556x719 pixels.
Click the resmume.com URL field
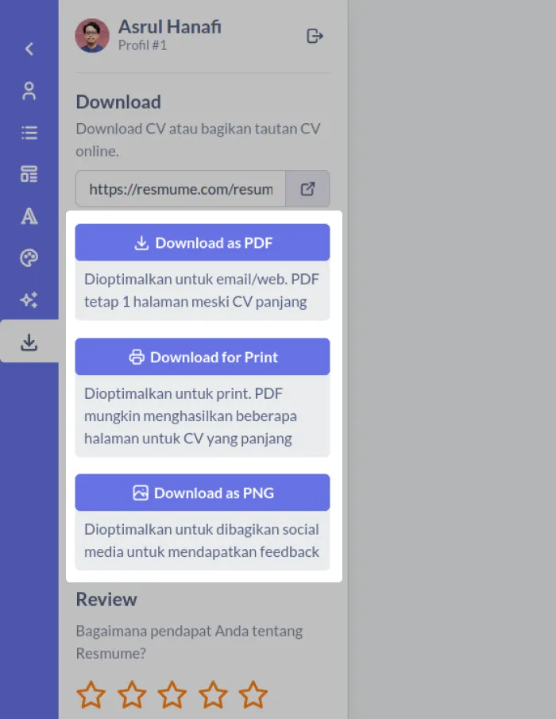[180, 188]
